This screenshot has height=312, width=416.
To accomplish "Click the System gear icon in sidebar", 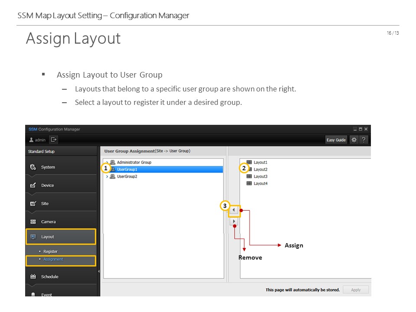I will point(33,167).
